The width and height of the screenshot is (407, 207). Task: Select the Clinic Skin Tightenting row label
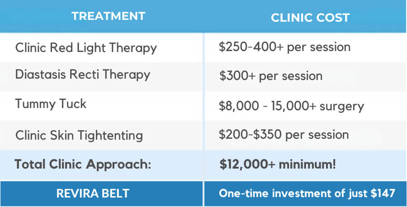[79, 135]
